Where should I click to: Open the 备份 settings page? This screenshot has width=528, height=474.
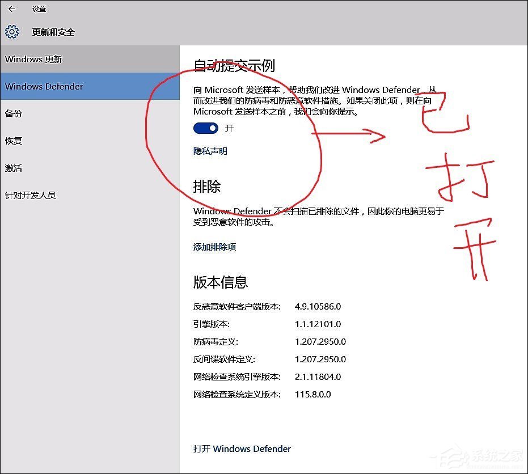[12, 114]
